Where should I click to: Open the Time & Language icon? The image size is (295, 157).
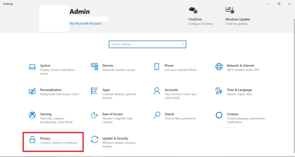219,91
